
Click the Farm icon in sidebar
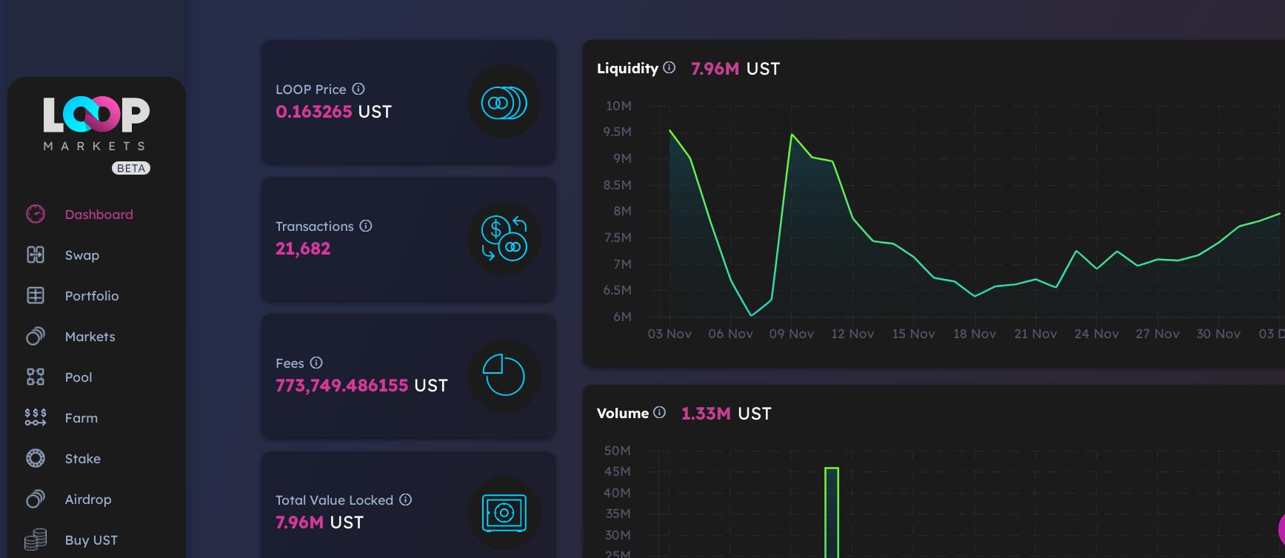(x=36, y=417)
